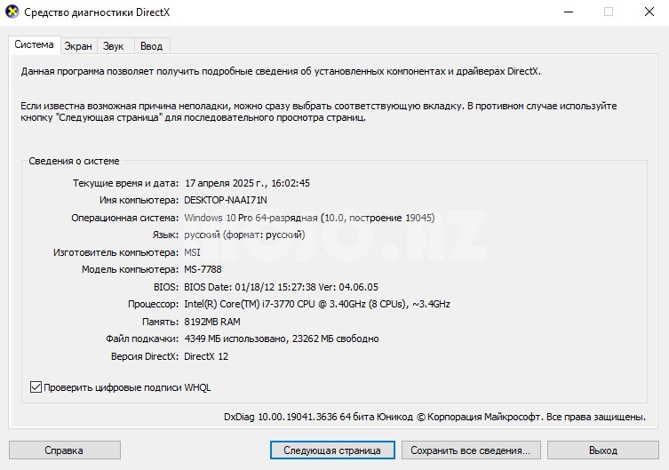Select the Звук tab
Image resolution: width=669 pixels, height=470 pixels.
coord(113,46)
